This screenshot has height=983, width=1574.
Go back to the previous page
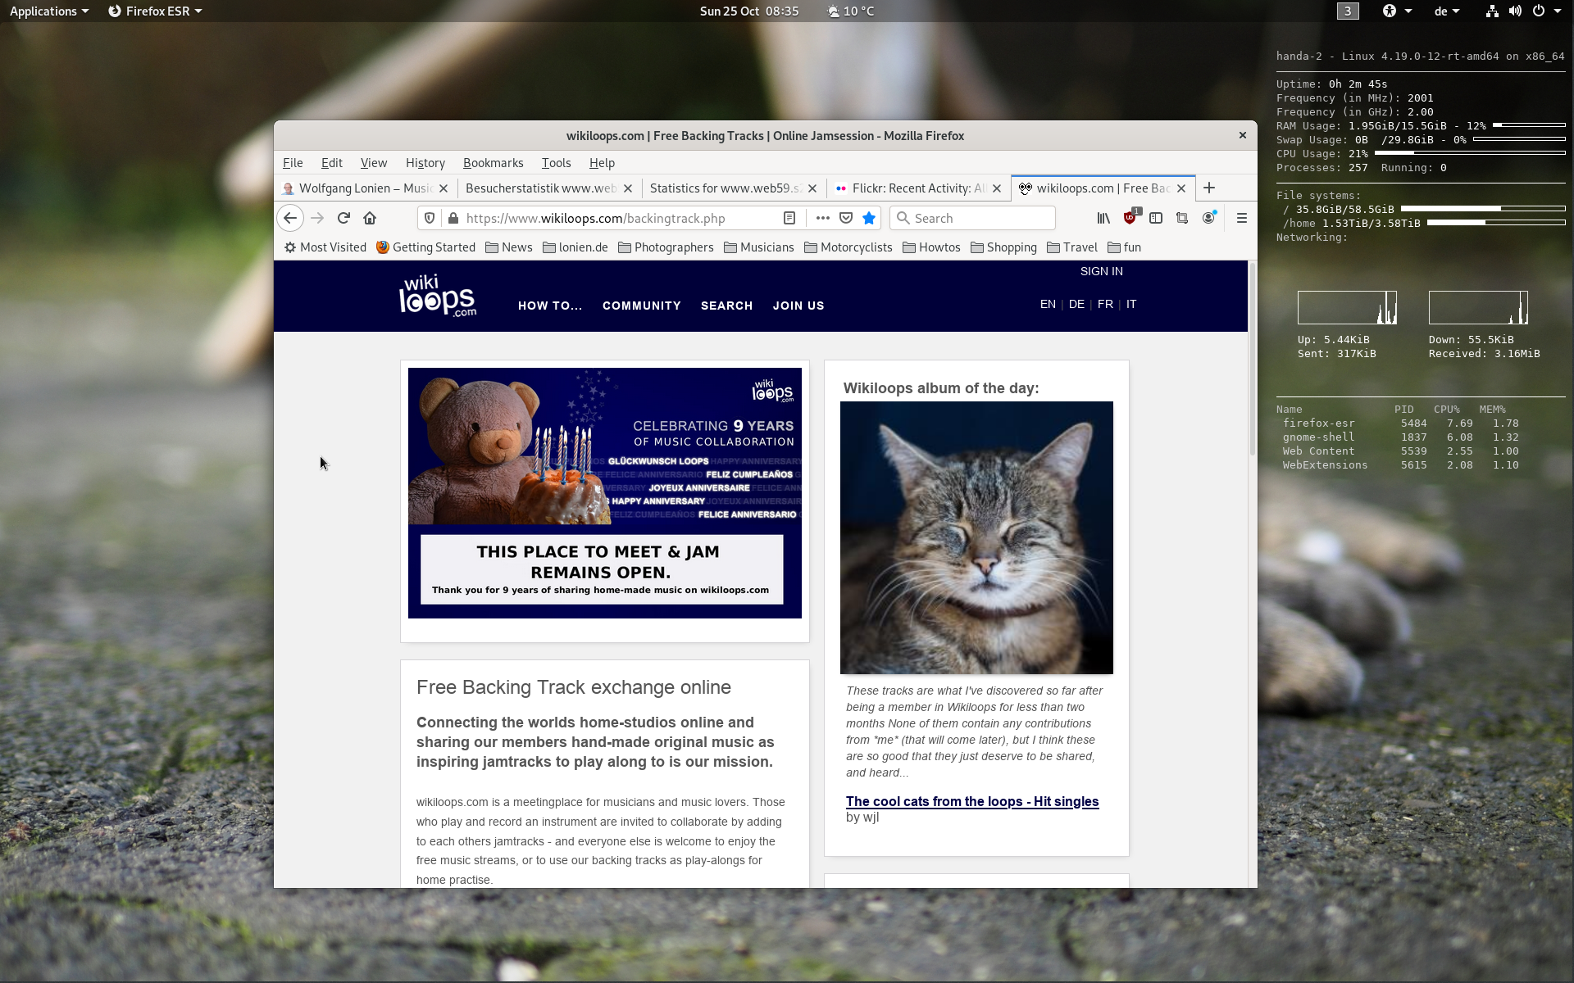point(290,218)
